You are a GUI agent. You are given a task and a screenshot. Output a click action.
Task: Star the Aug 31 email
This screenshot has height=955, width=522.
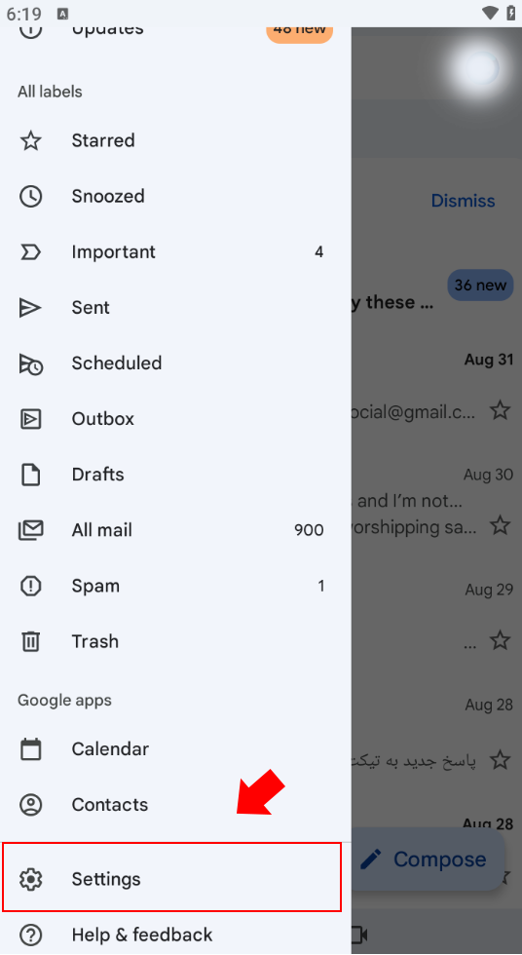tap(501, 410)
